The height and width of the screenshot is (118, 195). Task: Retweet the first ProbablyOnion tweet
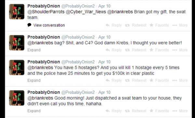pyautogui.click(x=136, y=25)
